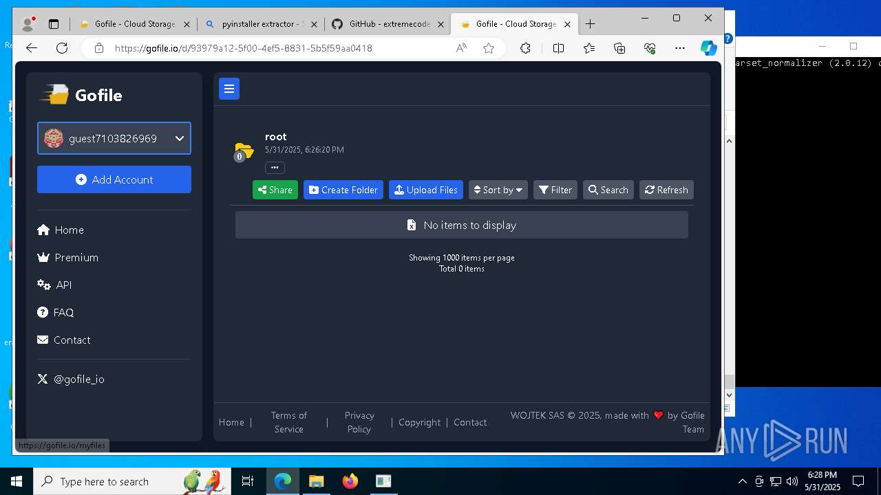This screenshot has width=881, height=495.
Task: Open the console app on the taskbar
Action: [x=383, y=481]
